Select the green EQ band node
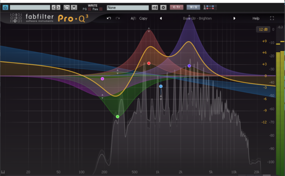This screenshot has width=285, height=176. click(x=118, y=116)
